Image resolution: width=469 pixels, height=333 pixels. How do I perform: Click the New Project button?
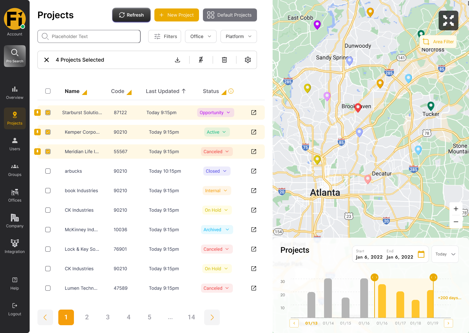(x=177, y=15)
